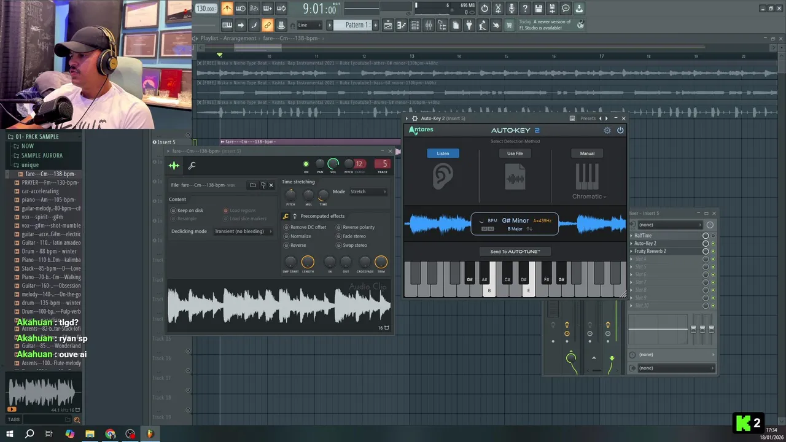
Task: Open the Presets menu in the Auto-Key window
Action: tap(588, 118)
